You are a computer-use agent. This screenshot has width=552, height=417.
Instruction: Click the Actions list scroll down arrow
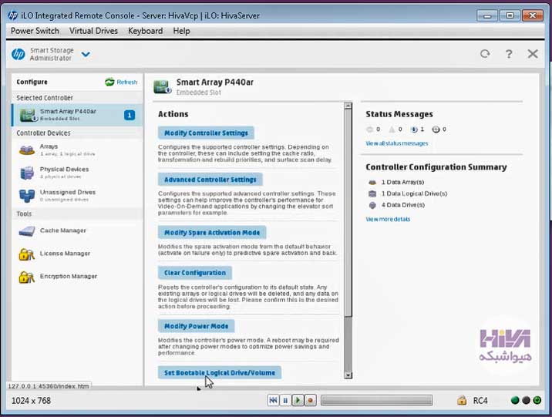(x=348, y=375)
